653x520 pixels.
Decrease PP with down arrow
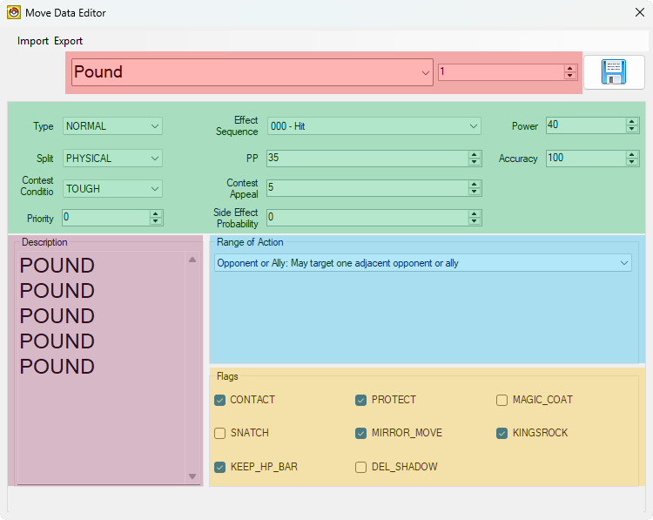(x=474, y=162)
